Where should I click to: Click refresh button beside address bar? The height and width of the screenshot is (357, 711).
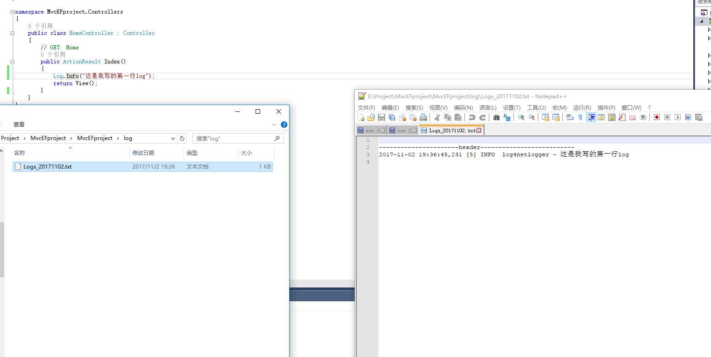[182, 139]
